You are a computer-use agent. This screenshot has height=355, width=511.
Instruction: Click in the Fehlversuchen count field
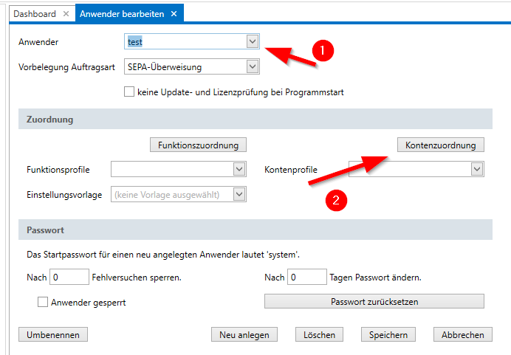69,278
